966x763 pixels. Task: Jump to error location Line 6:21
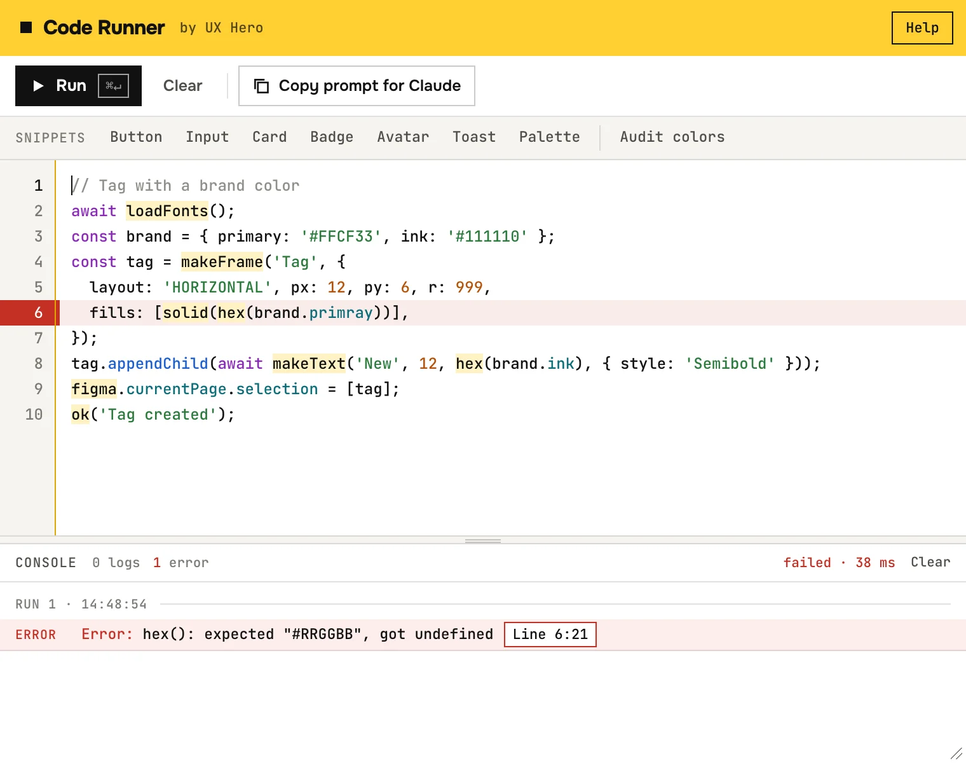[550, 635]
